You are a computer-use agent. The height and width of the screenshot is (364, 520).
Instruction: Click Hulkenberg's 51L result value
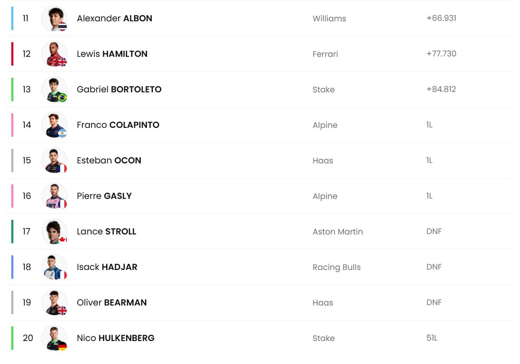coord(432,338)
